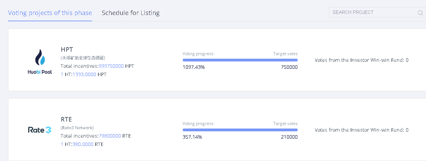Click the RTE project title
Viewport: 426px width, 161px height.
point(66,119)
